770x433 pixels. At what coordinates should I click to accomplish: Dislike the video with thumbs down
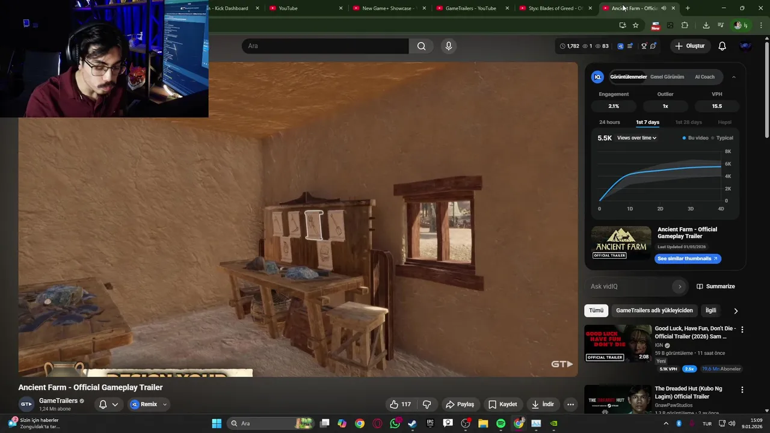427,404
